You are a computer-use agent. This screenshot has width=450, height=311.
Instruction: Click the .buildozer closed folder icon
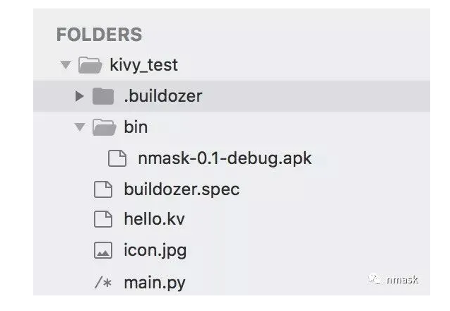(103, 96)
